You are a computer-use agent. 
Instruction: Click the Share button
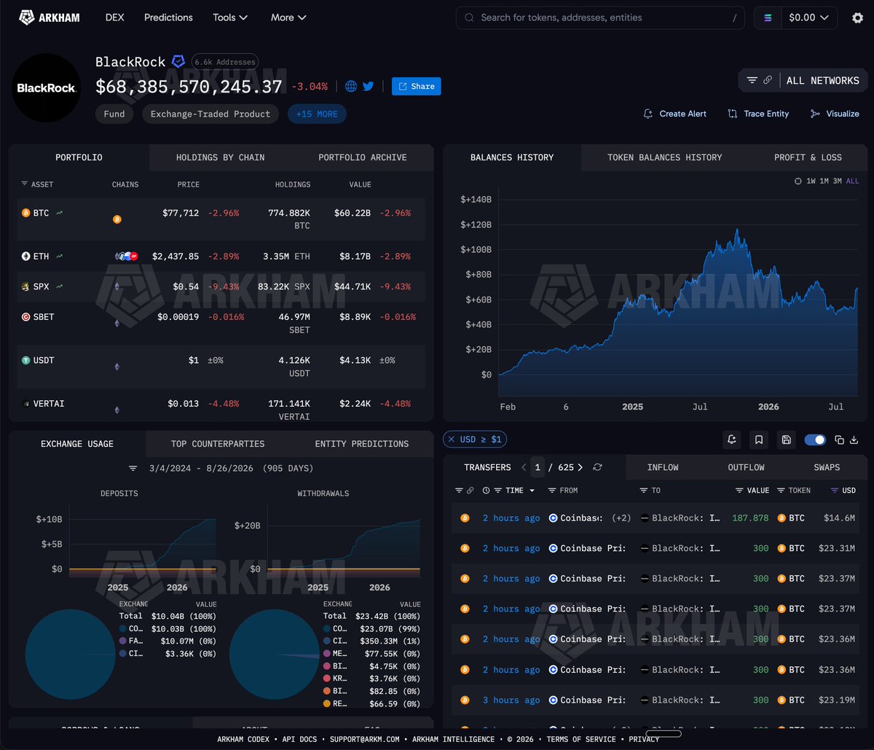pyautogui.click(x=416, y=86)
